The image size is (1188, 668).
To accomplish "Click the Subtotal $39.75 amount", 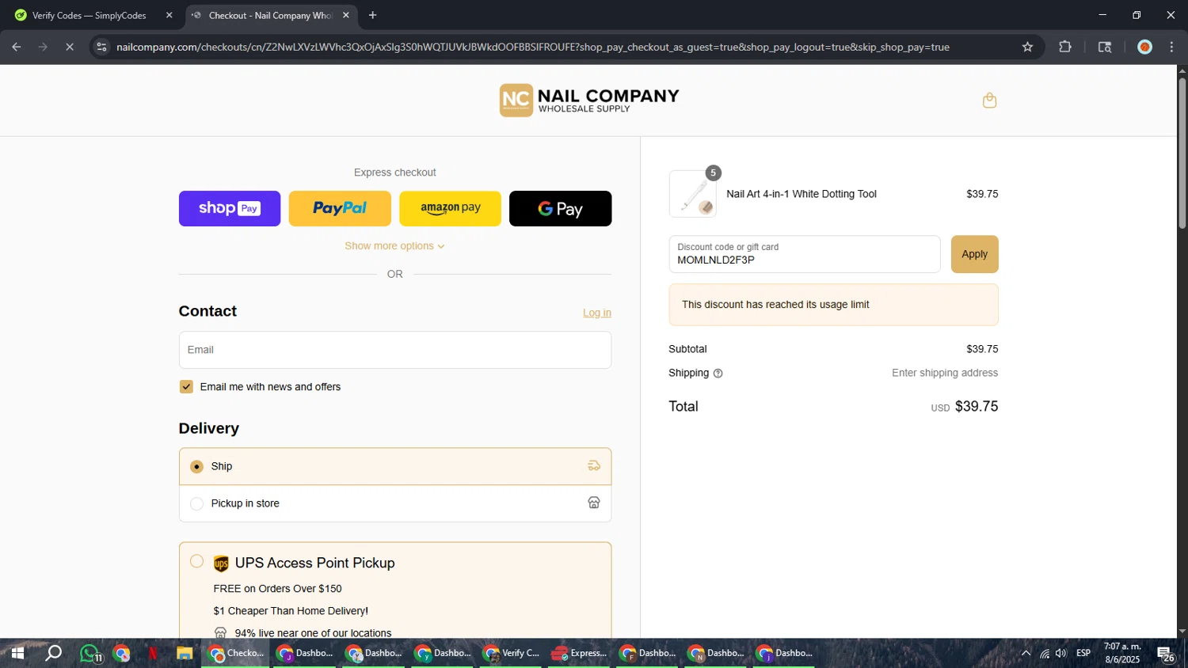I will tap(982, 349).
